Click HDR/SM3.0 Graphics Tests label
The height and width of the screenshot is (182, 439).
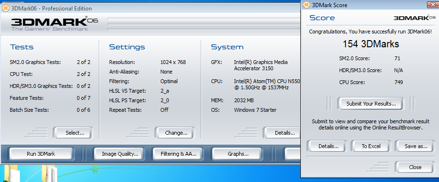tap(41, 86)
